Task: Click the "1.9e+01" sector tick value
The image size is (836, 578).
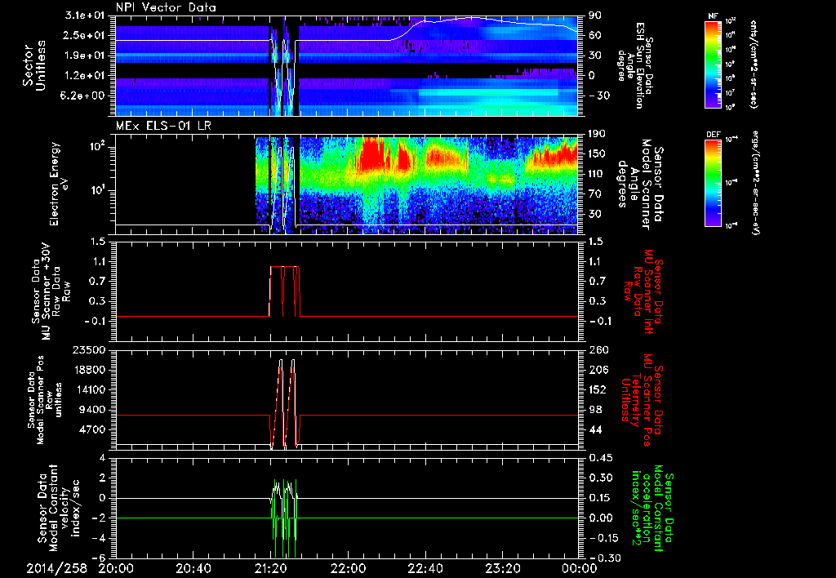Action: [87, 56]
